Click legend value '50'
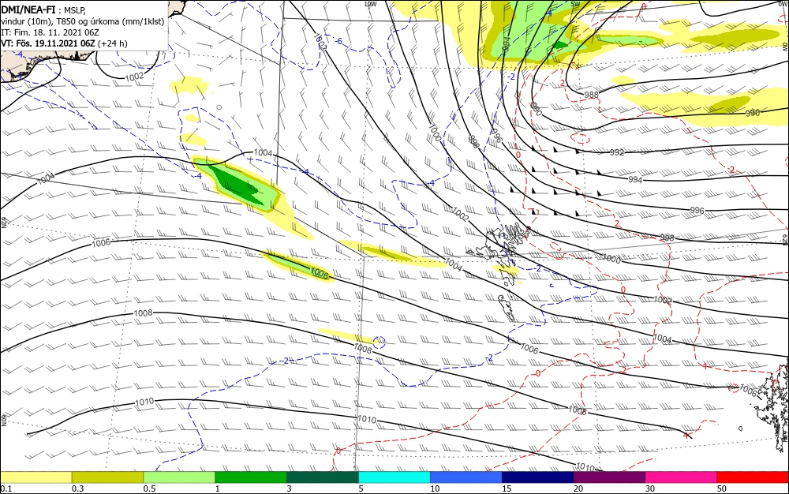Viewport: 789px width, 494px height. click(x=722, y=488)
